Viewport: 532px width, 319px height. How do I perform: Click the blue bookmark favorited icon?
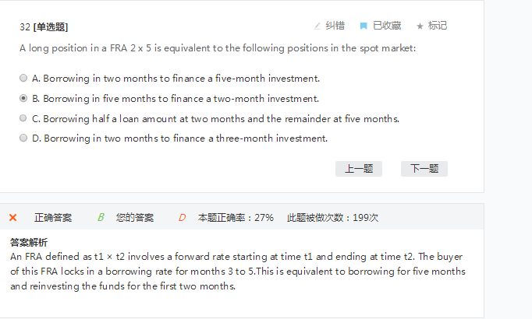(364, 26)
